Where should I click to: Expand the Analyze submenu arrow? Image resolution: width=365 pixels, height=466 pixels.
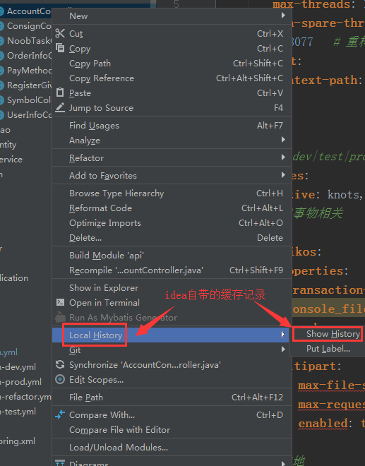click(x=283, y=139)
